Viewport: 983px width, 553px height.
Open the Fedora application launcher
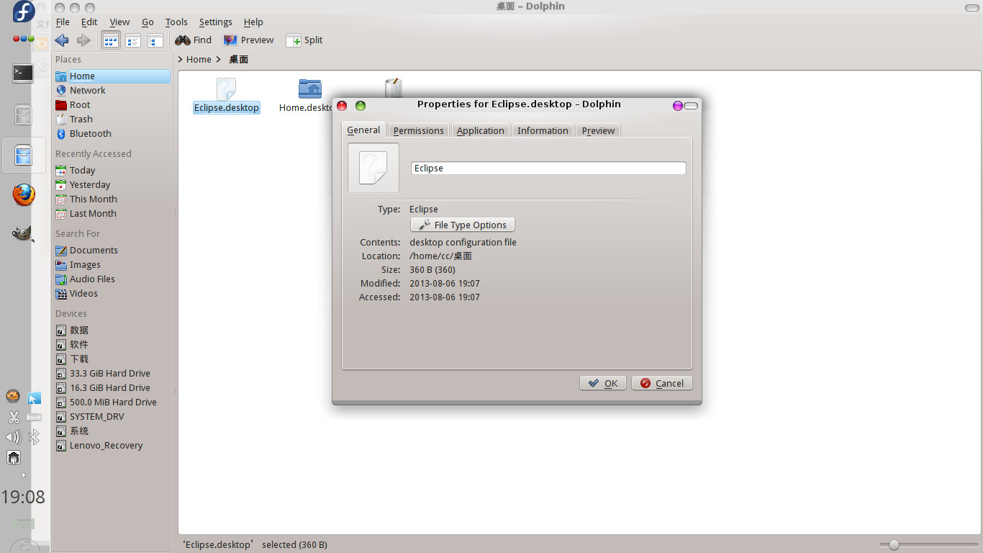pyautogui.click(x=24, y=12)
